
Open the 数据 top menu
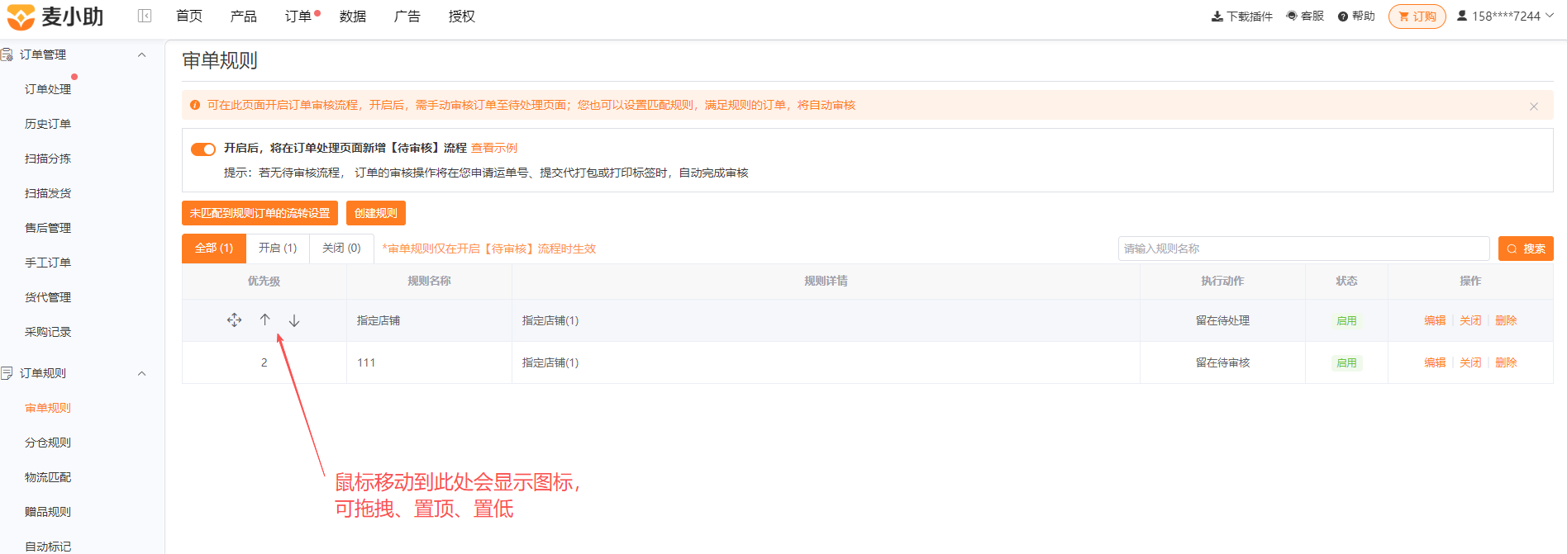353,16
